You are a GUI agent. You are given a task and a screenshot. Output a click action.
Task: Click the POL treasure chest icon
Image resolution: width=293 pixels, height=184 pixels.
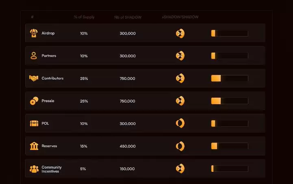[x=34, y=123]
